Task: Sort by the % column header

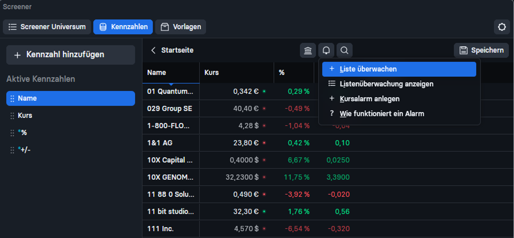Action: [294, 73]
